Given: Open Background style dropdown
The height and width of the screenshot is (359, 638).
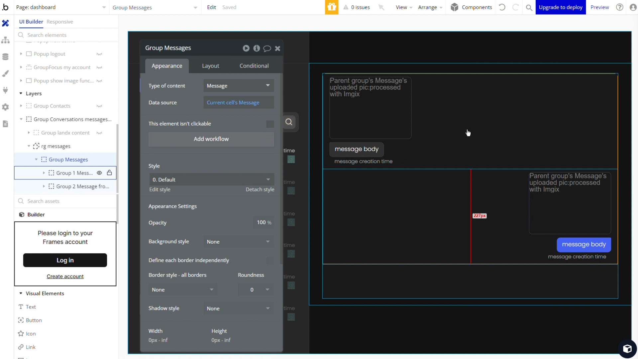Looking at the screenshot, I should click(239, 242).
